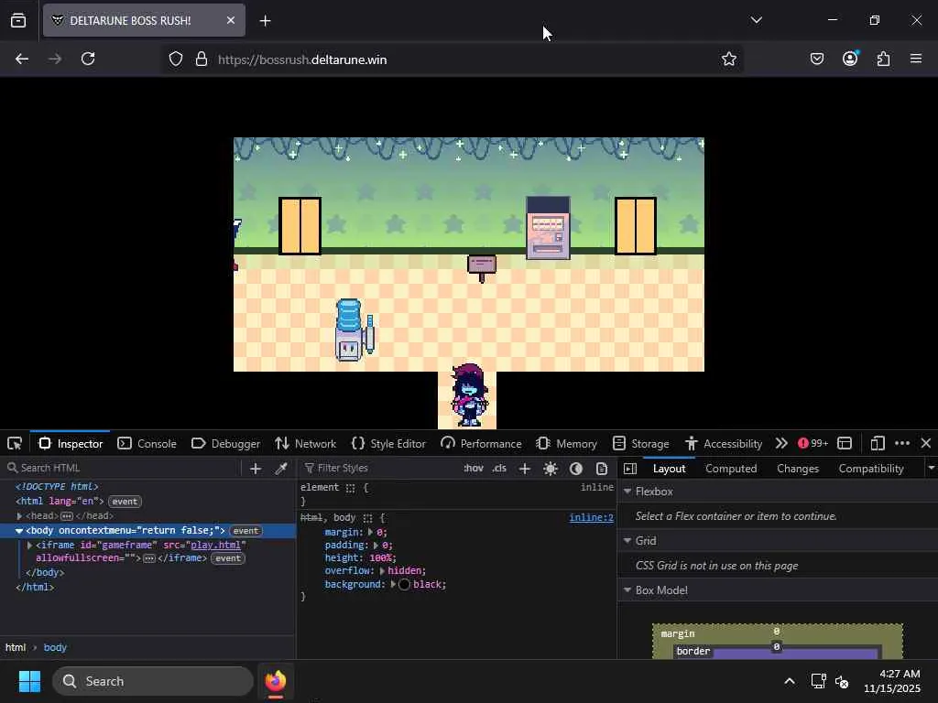Switch to the Compatibility sidebar tab
Viewport: 938px width, 703px height.
click(871, 469)
